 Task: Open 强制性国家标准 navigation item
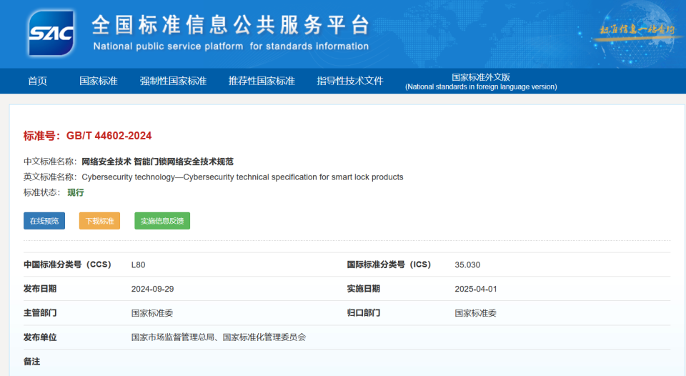(x=173, y=81)
